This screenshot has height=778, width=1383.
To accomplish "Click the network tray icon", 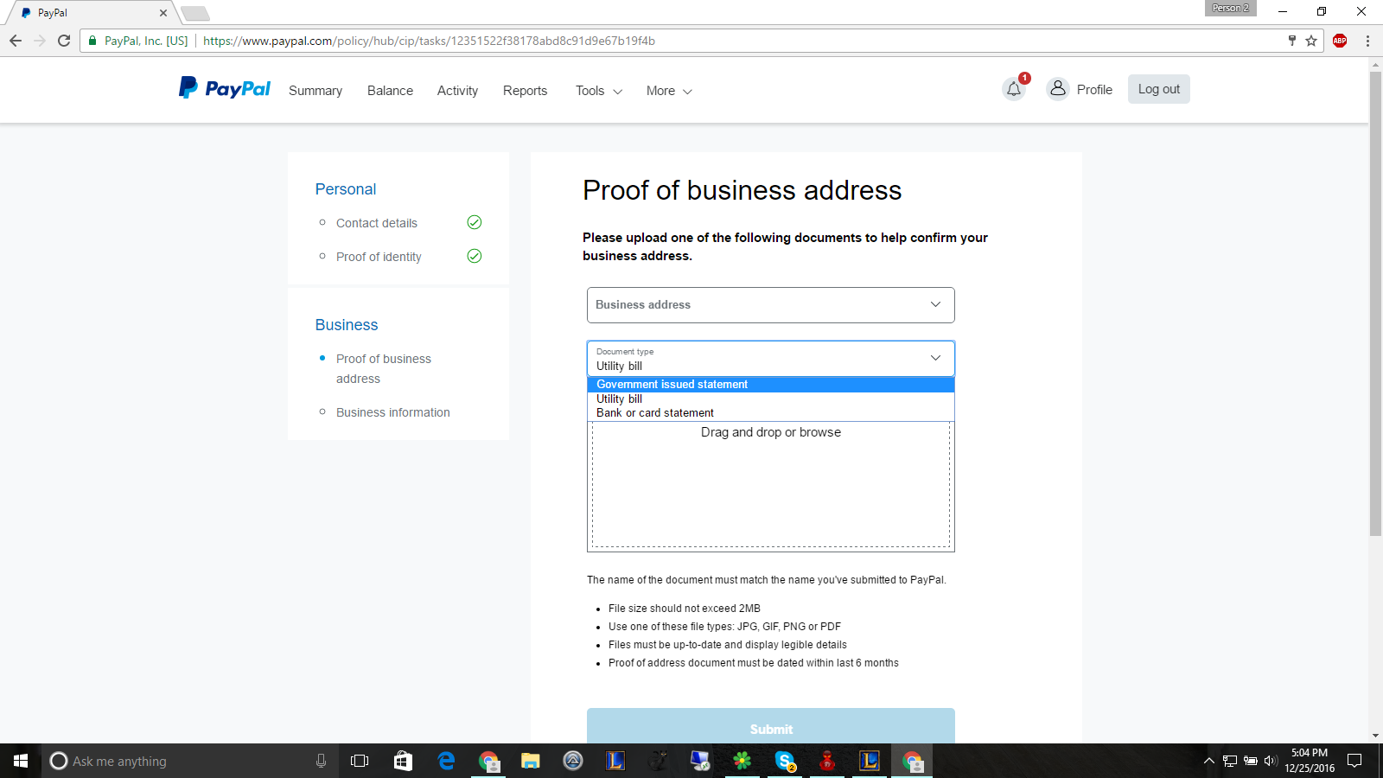I will tap(1230, 761).
